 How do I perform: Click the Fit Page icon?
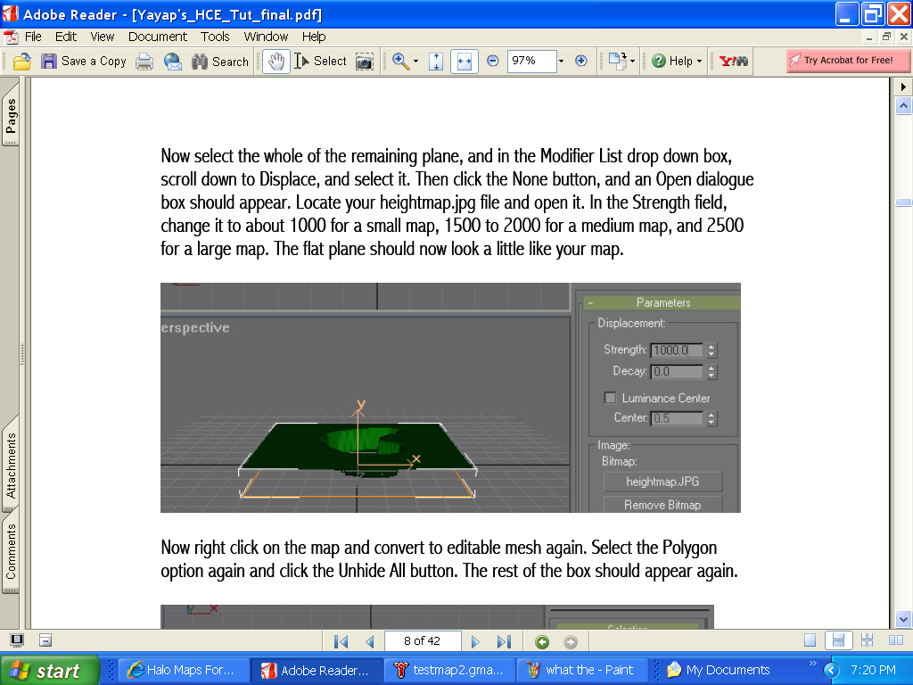435,62
